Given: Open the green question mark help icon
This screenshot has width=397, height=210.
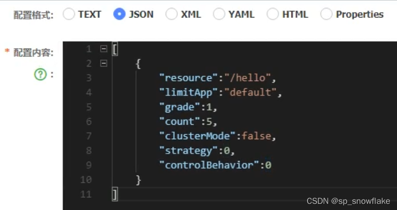Looking at the screenshot, I should (x=40, y=74).
